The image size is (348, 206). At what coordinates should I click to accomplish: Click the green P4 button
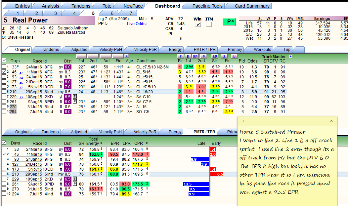point(229,22)
